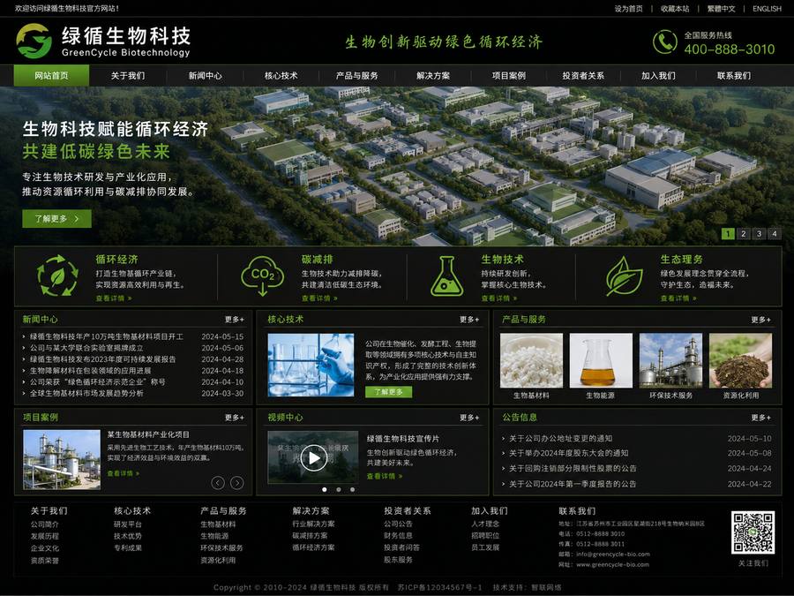This screenshot has width=794, height=596.
Task: Click footer link 人才理念
Action: tap(485, 524)
